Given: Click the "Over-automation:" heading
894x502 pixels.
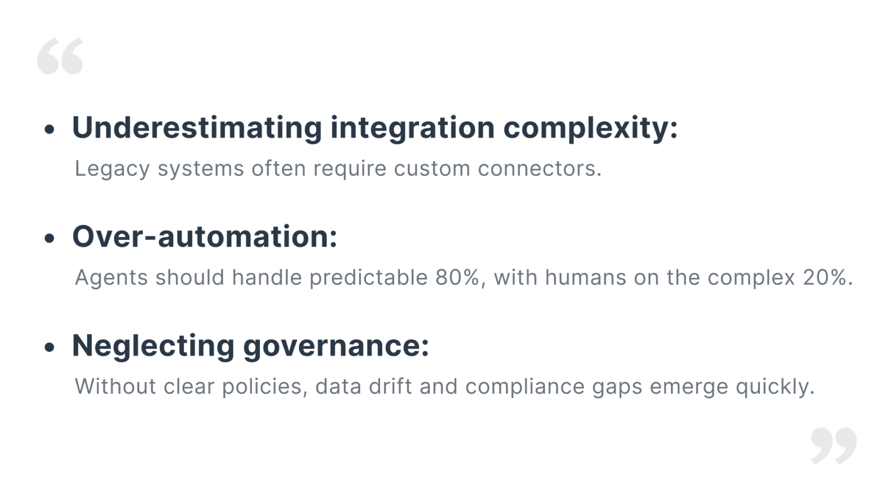Looking at the screenshot, I should [x=205, y=236].
